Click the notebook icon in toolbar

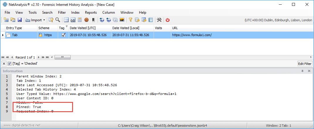pos(151,20)
